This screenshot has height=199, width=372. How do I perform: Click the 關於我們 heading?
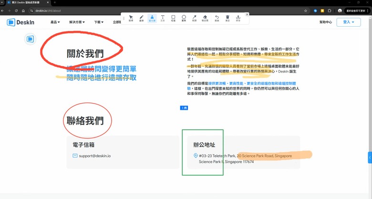coord(85,53)
